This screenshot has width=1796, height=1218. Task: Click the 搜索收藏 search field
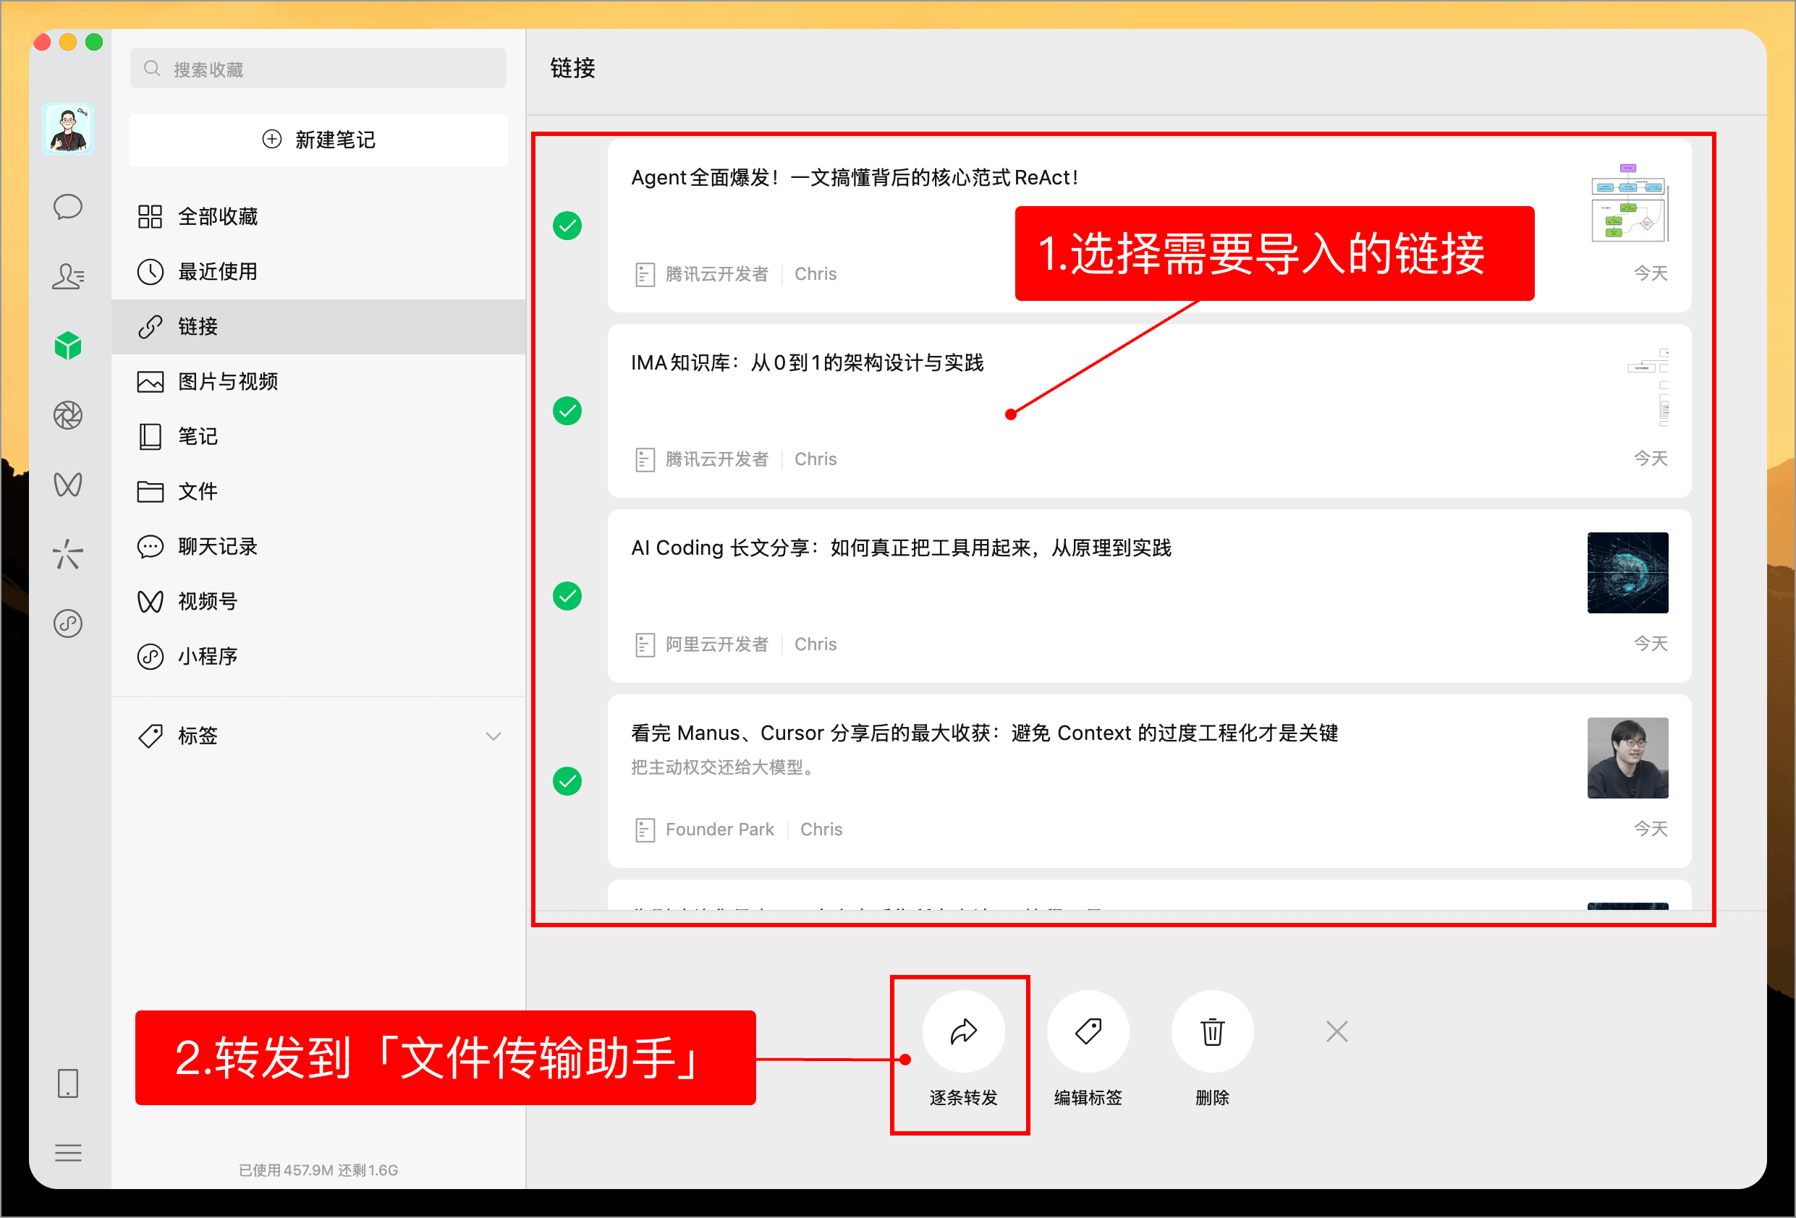(x=318, y=68)
